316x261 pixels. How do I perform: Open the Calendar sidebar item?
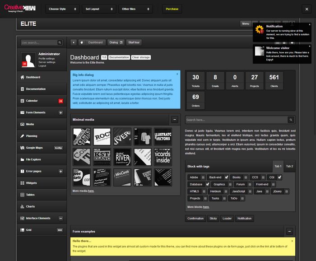point(42,101)
